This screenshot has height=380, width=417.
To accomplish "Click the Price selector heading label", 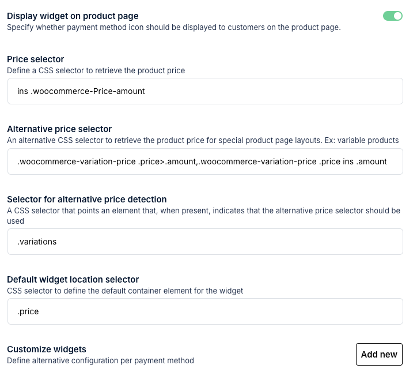I will point(35,59).
